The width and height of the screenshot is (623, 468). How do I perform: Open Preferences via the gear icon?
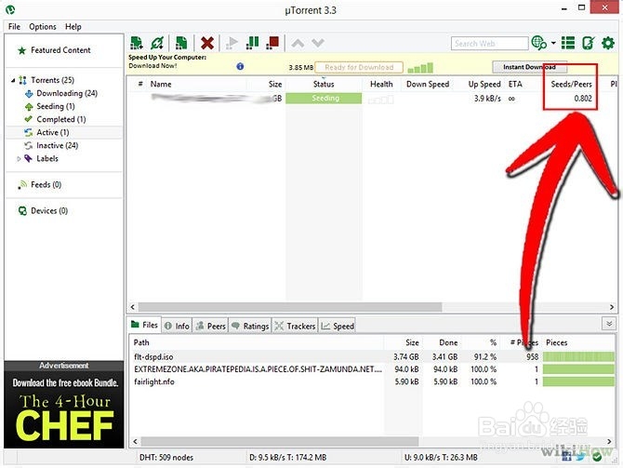coord(608,43)
